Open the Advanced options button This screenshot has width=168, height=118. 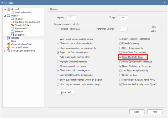(66, 92)
